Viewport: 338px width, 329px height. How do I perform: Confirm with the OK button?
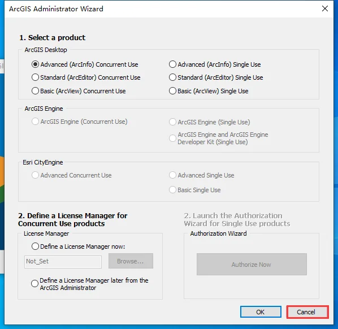(261, 311)
